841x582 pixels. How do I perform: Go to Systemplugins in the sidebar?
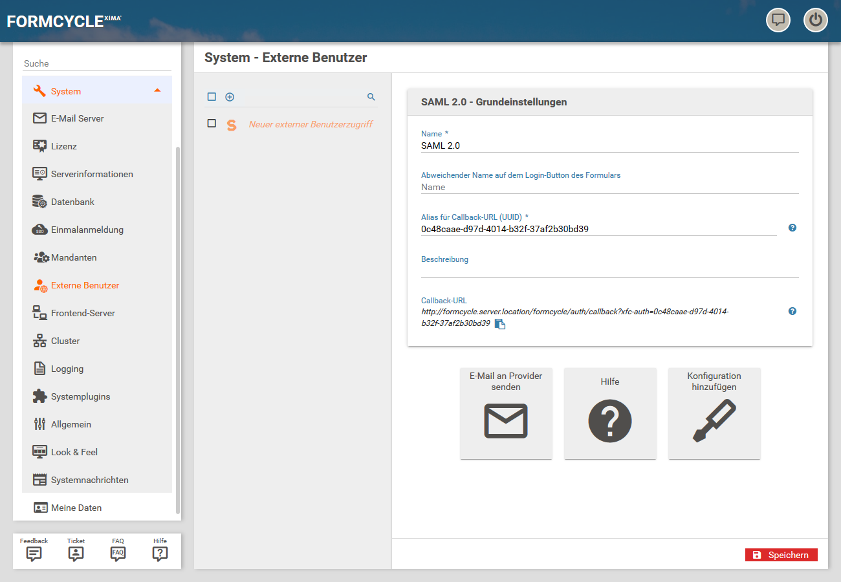click(80, 396)
